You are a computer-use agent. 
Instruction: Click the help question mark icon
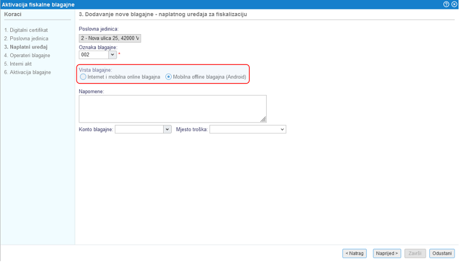pos(446,4)
